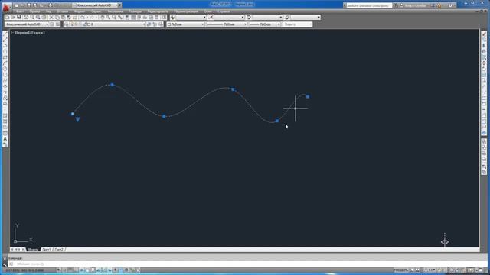Click the Plot (print) icon
The height and width of the screenshot is (275, 490).
pos(26,17)
